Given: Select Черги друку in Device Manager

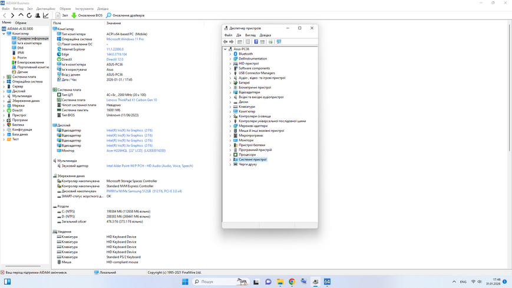Looking at the screenshot, I should (x=247, y=164).
